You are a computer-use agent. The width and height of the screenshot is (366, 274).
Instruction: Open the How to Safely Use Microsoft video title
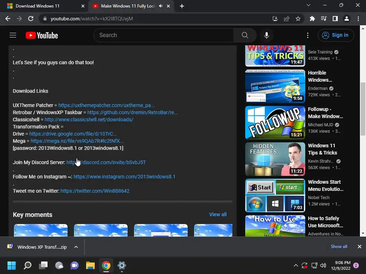[x=325, y=222]
